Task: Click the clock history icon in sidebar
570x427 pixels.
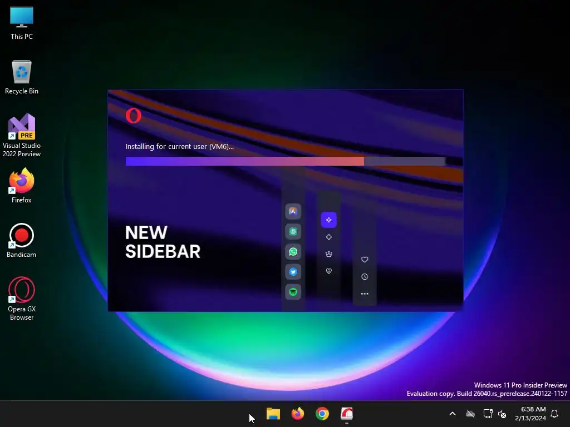Action: pyautogui.click(x=365, y=277)
